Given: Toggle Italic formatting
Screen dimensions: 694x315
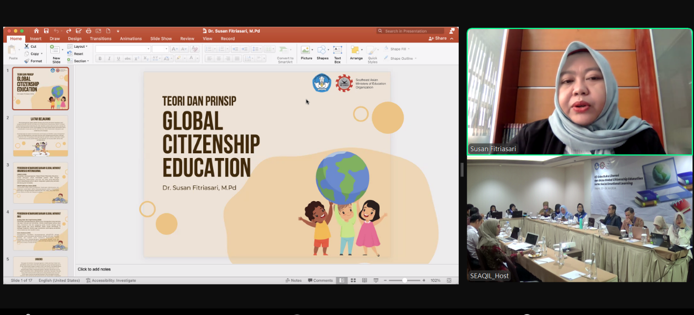Looking at the screenshot, I should (x=109, y=58).
